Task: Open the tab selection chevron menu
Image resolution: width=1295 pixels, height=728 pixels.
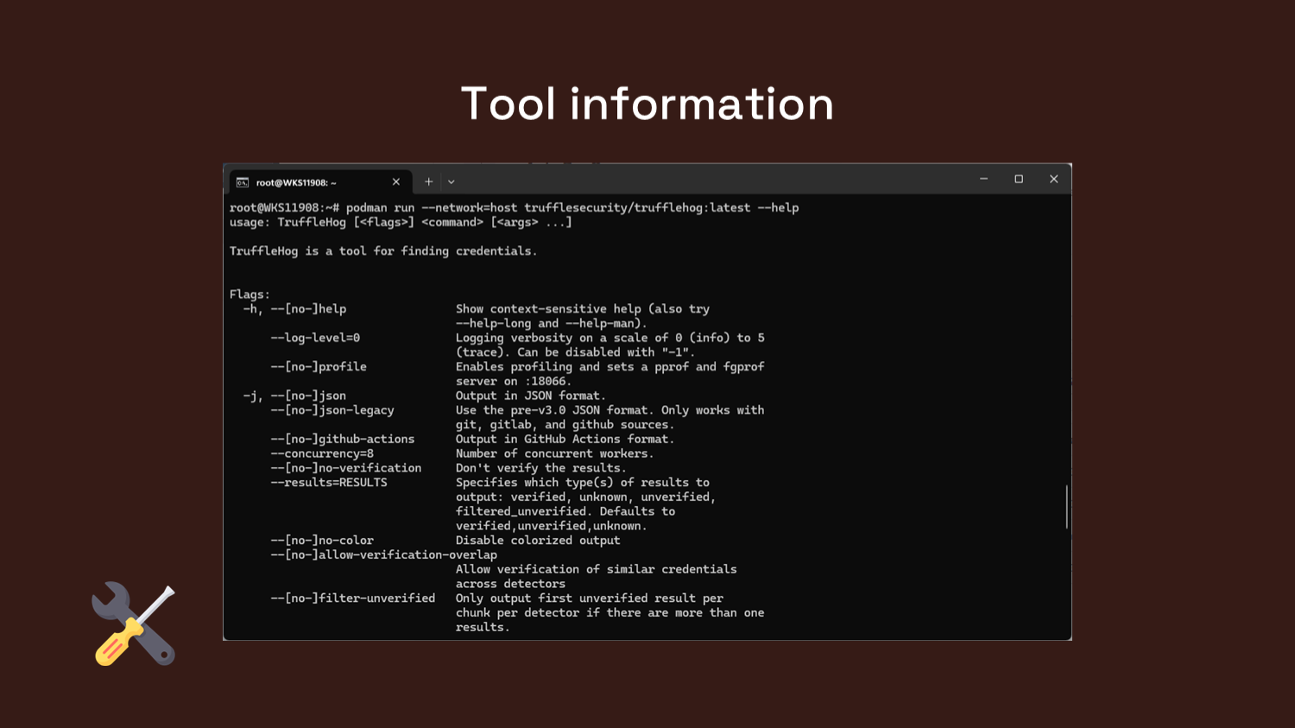Action: pos(451,181)
